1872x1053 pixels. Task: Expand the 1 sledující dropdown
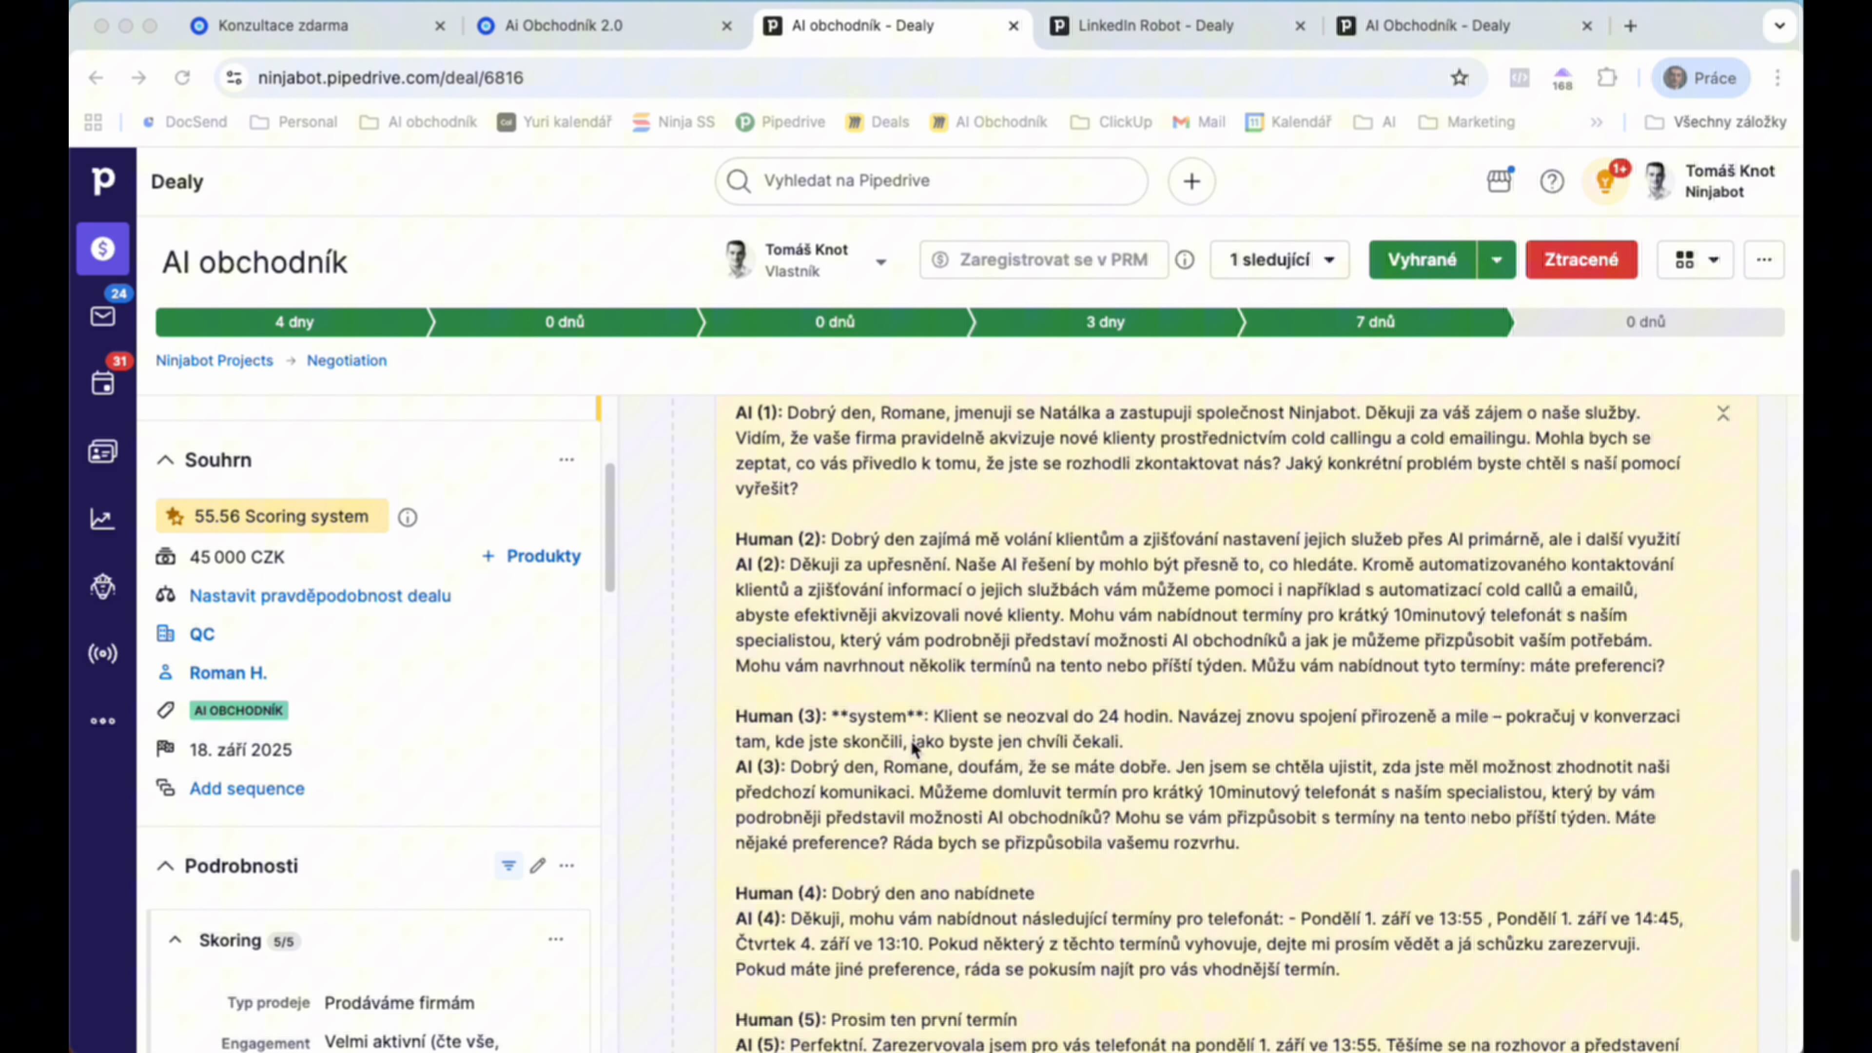point(1281,260)
